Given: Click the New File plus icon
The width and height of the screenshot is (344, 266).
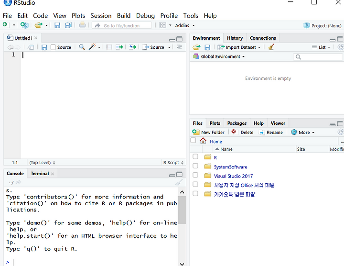Looking at the screenshot, I should pyautogui.click(x=5, y=24).
